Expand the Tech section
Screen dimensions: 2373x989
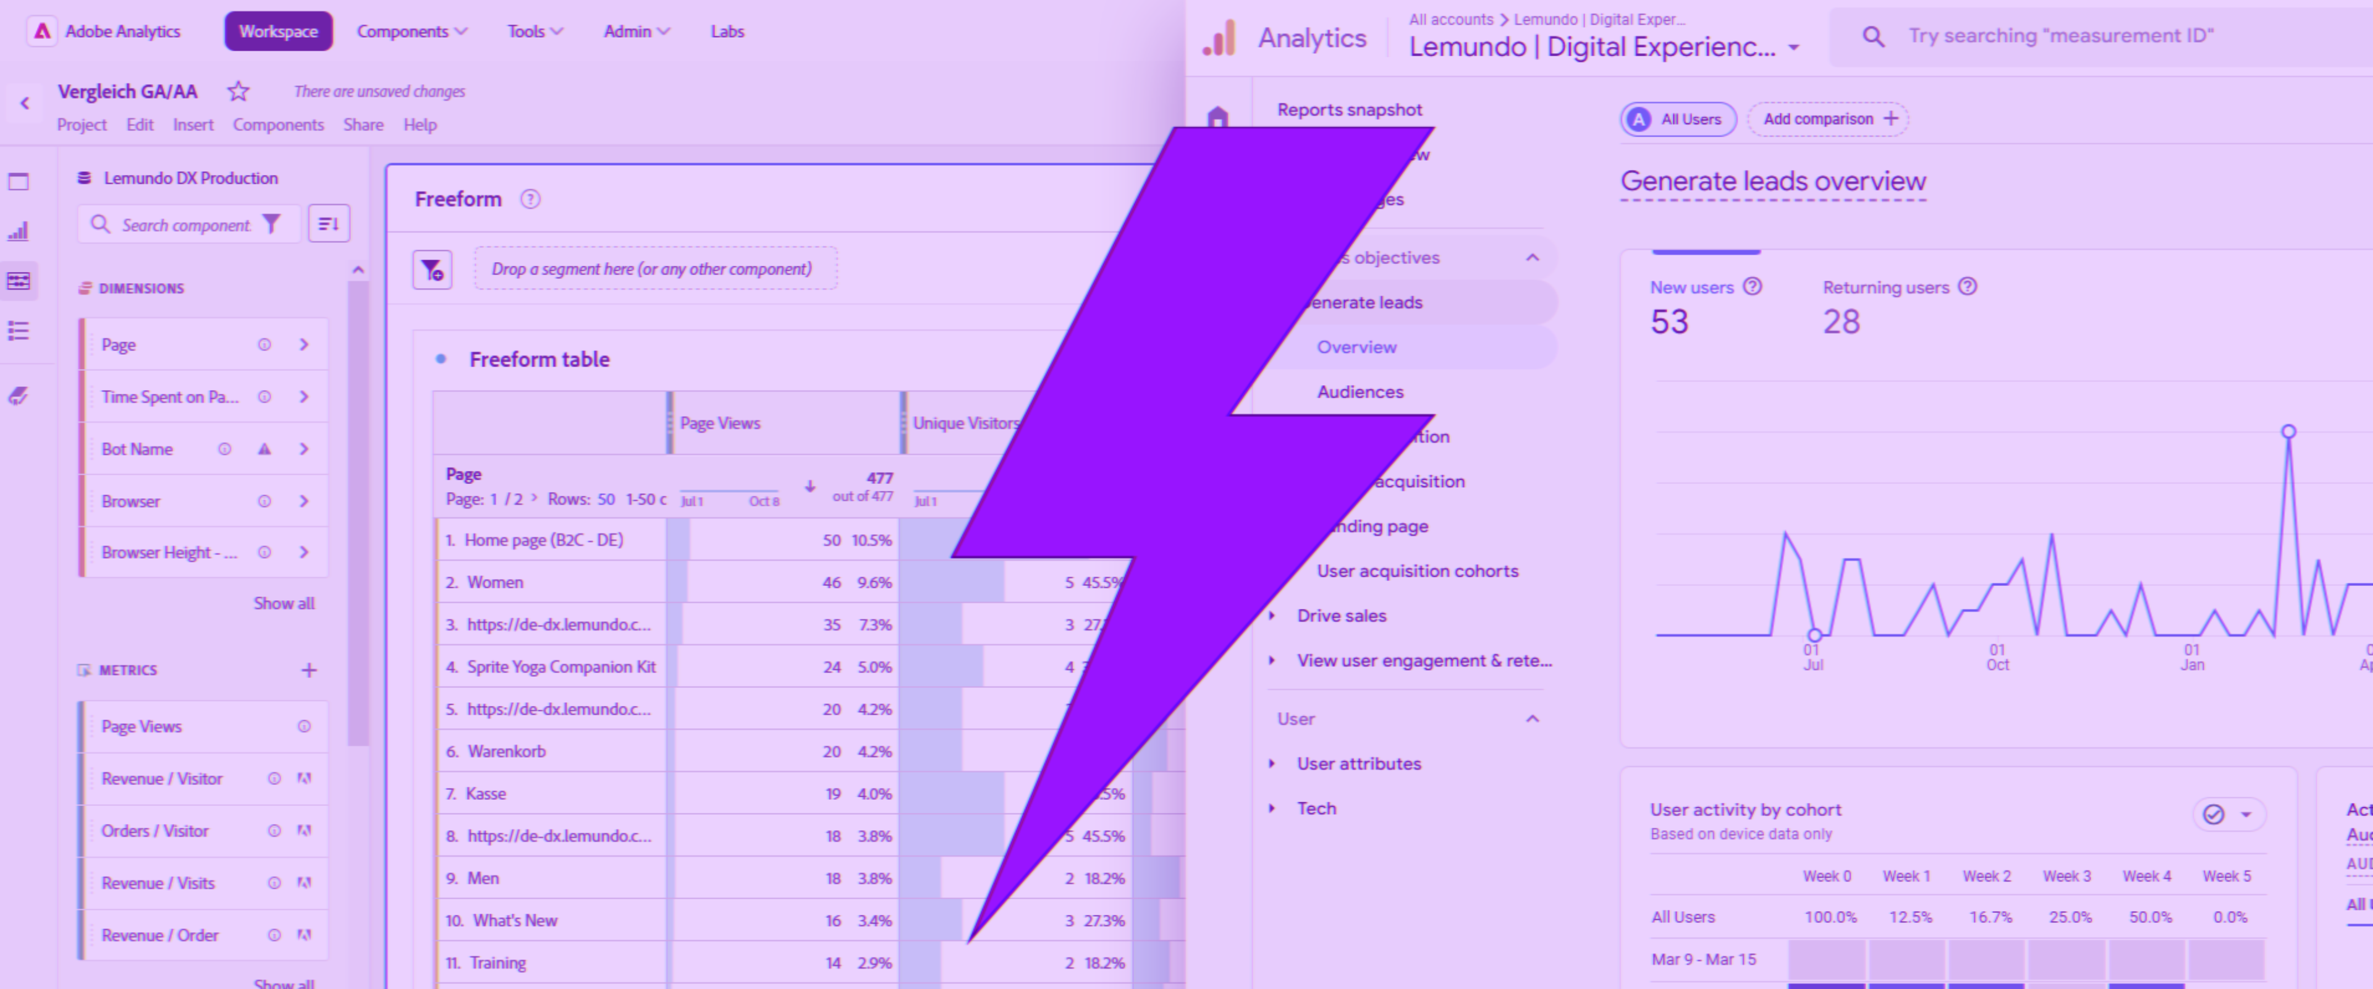[x=1272, y=809]
